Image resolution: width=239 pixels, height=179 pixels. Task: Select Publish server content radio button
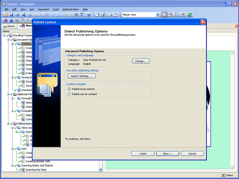(69, 94)
